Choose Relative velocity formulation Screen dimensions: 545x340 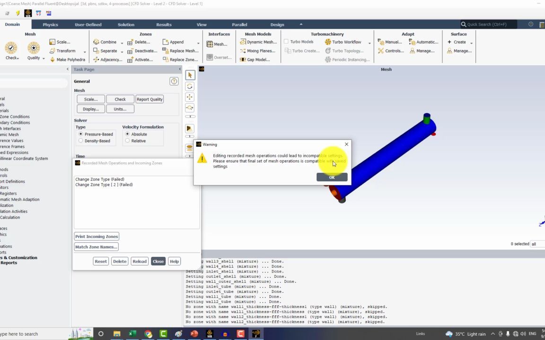tap(128, 141)
